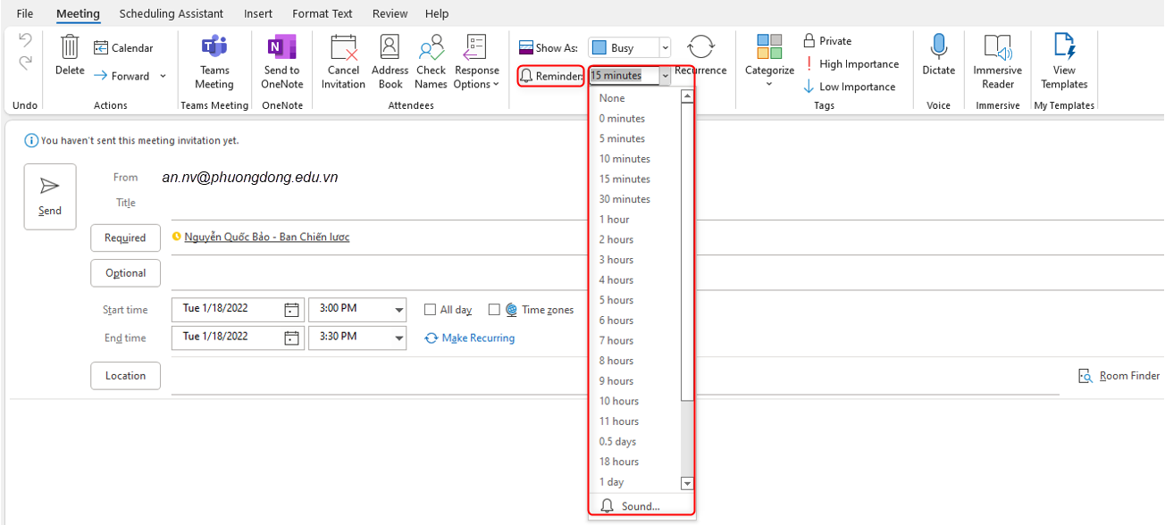Open the Forward dropdown arrow
1165x525 pixels.
[x=163, y=77]
